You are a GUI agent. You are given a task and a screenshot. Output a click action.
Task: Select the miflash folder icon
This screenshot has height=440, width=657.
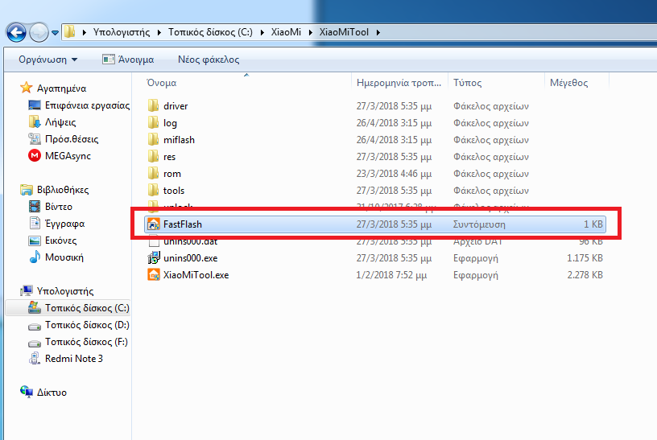pos(153,139)
